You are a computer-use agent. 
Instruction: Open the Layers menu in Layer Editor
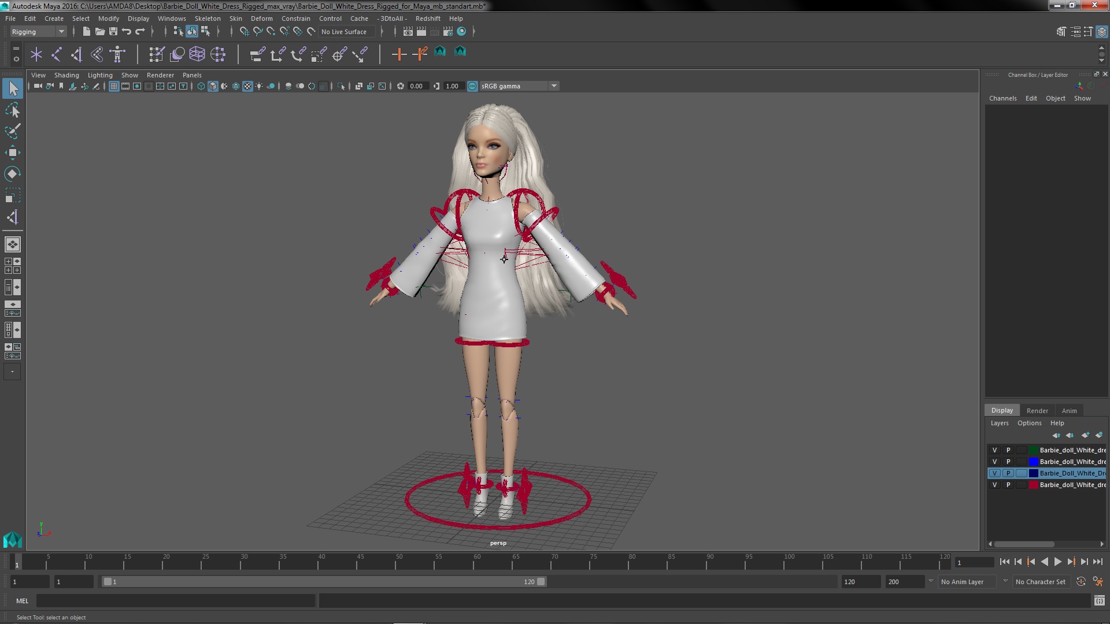coord(999,423)
